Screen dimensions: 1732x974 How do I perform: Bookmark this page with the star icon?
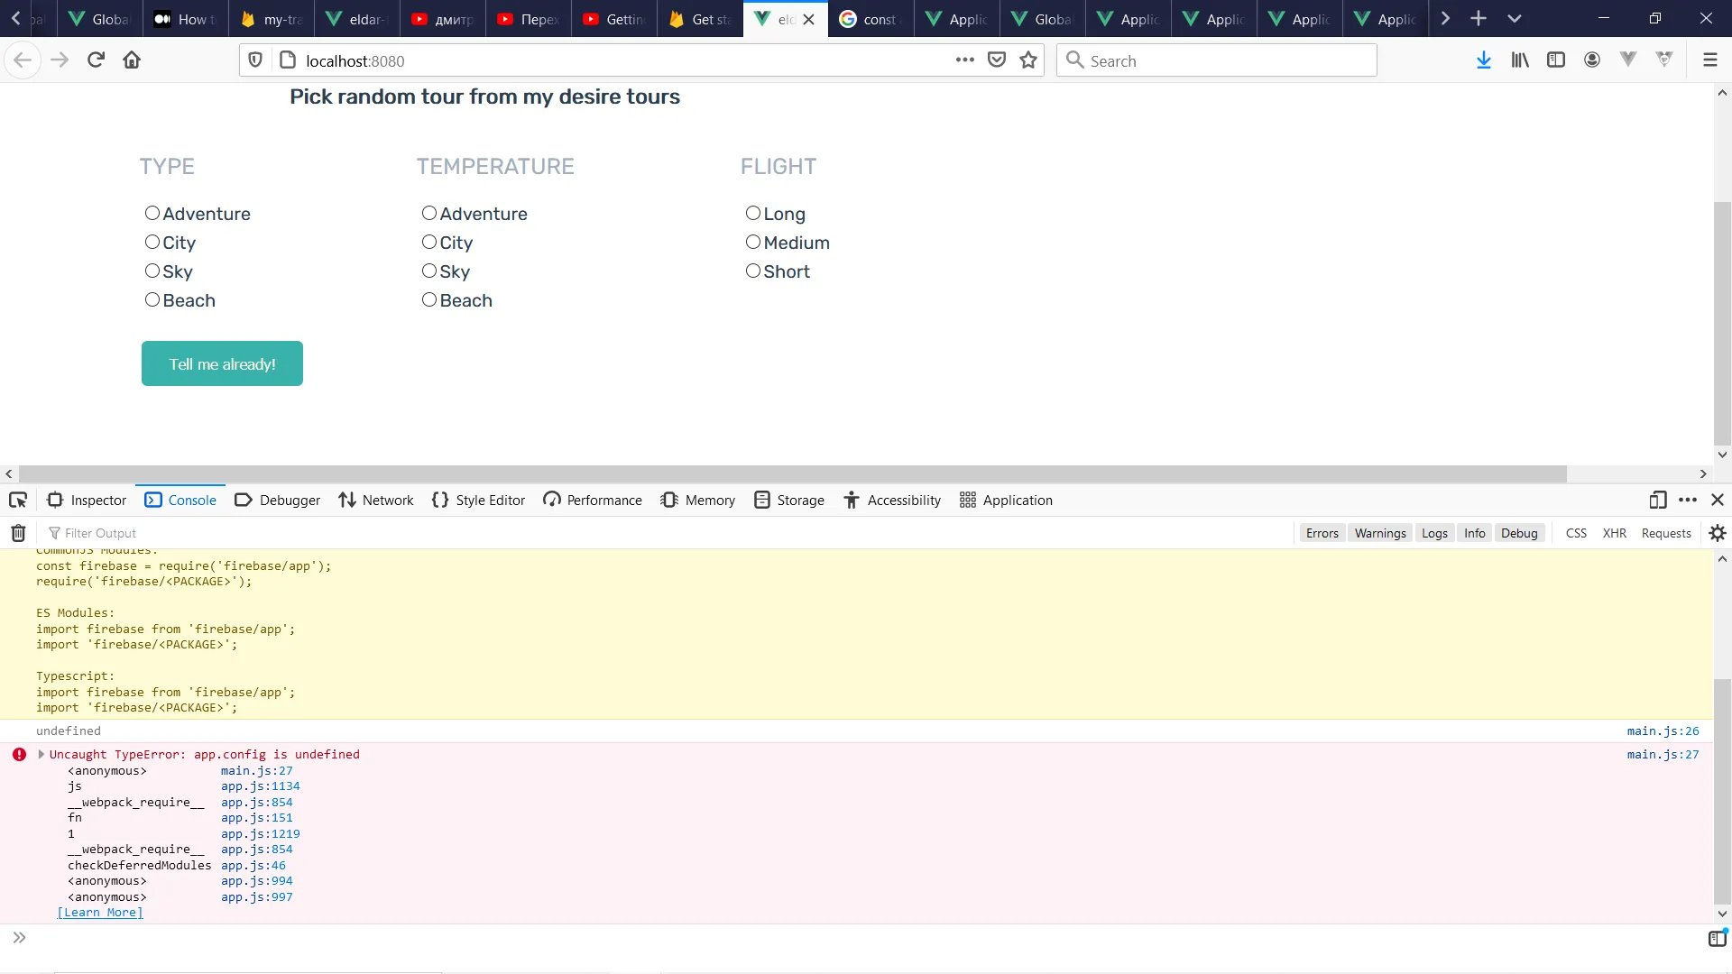click(x=1028, y=60)
